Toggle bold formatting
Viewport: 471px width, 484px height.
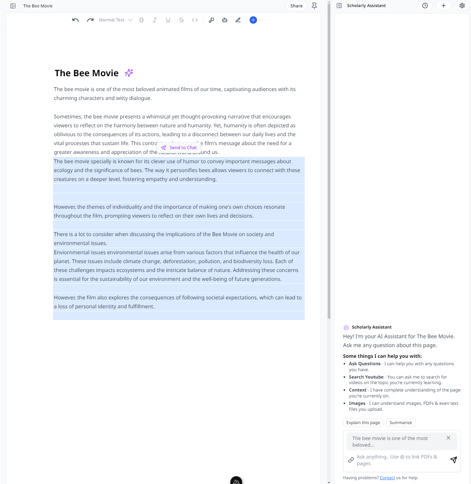pyautogui.click(x=141, y=20)
